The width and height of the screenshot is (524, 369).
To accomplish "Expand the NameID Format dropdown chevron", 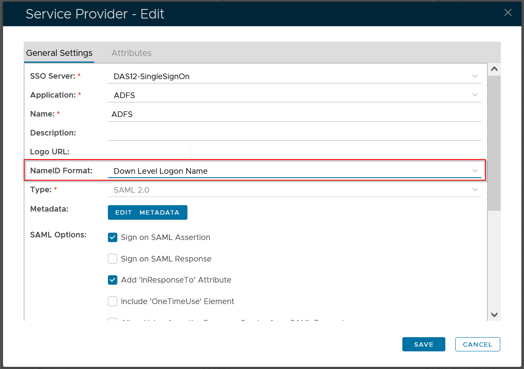I will point(475,171).
